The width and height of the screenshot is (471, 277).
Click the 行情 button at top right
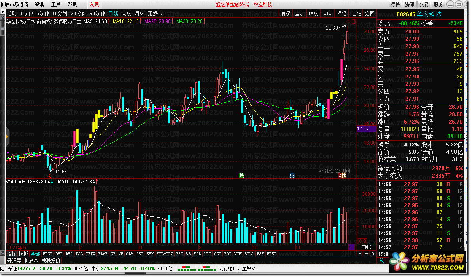[396, 4]
